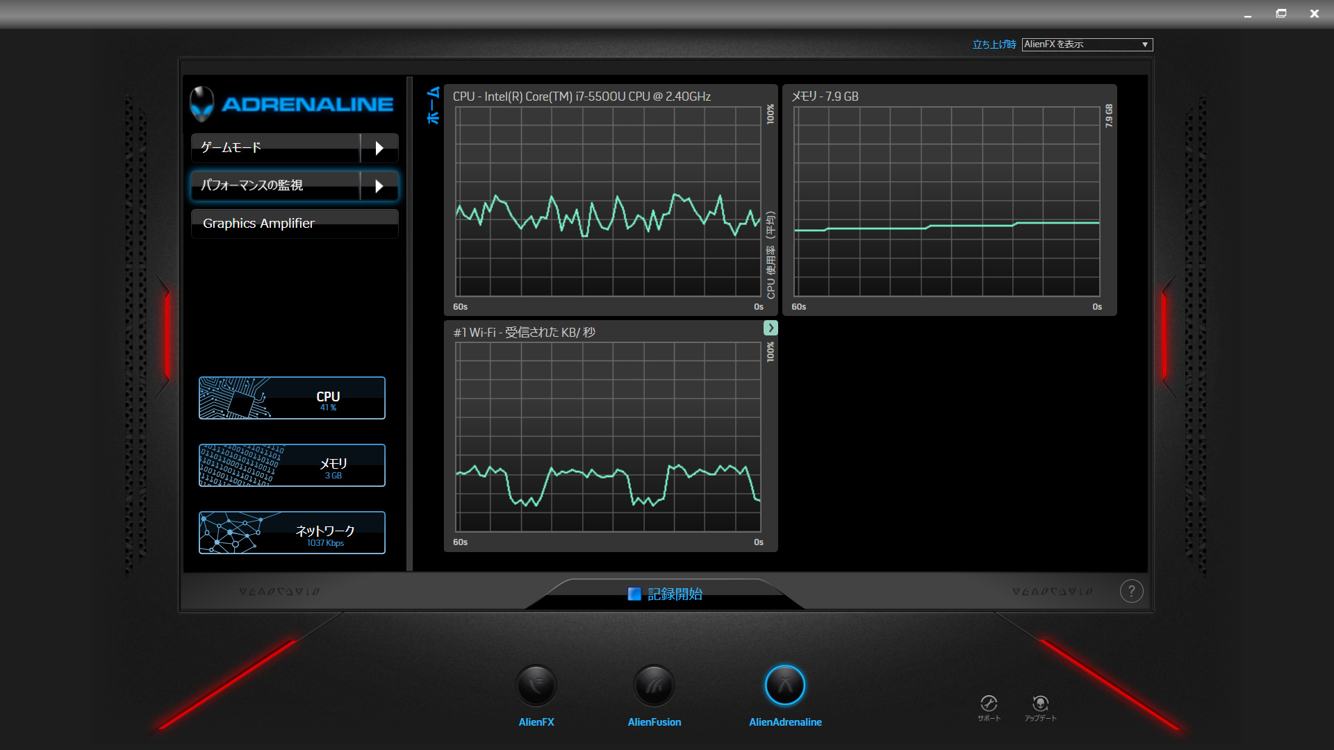Open the AlienFX を表示 startup dropdown
This screenshot has height=750, width=1334.
click(x=1087, y=44)
